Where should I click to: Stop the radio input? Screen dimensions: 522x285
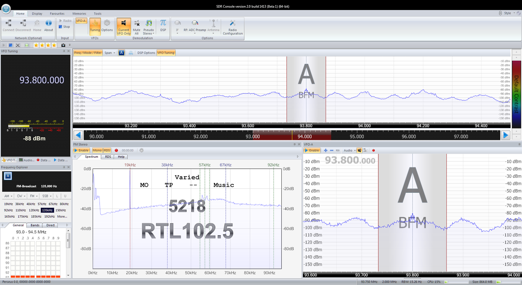click(64, 27)
